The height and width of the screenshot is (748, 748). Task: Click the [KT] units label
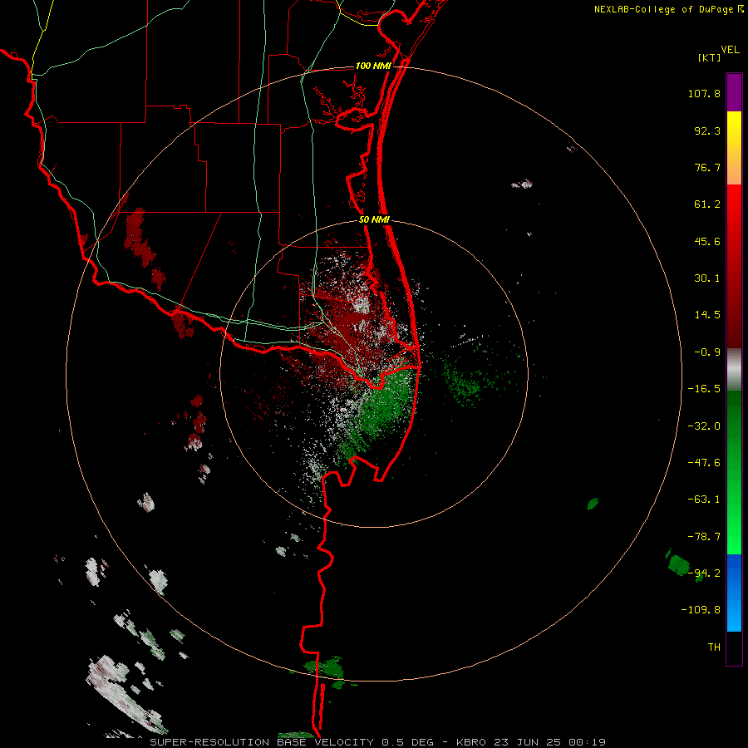(710, 57)
